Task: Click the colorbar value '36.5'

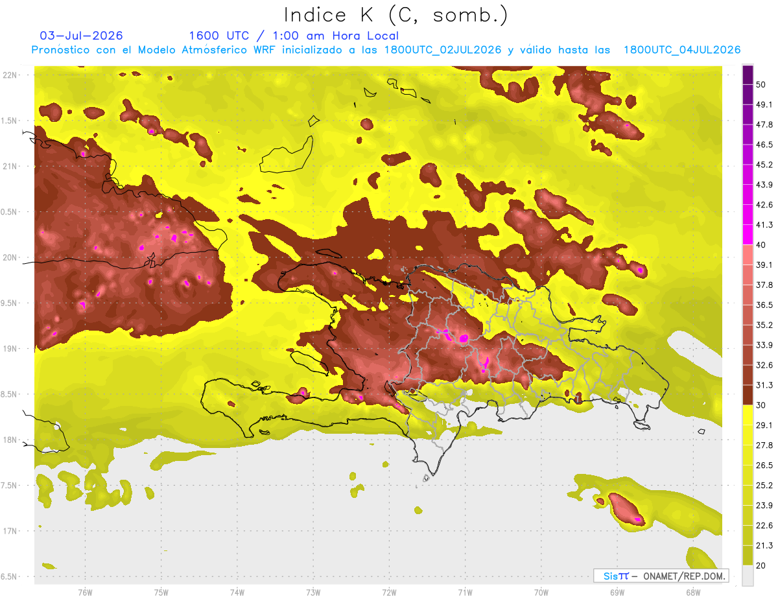Action: click(x=764, y=305)
